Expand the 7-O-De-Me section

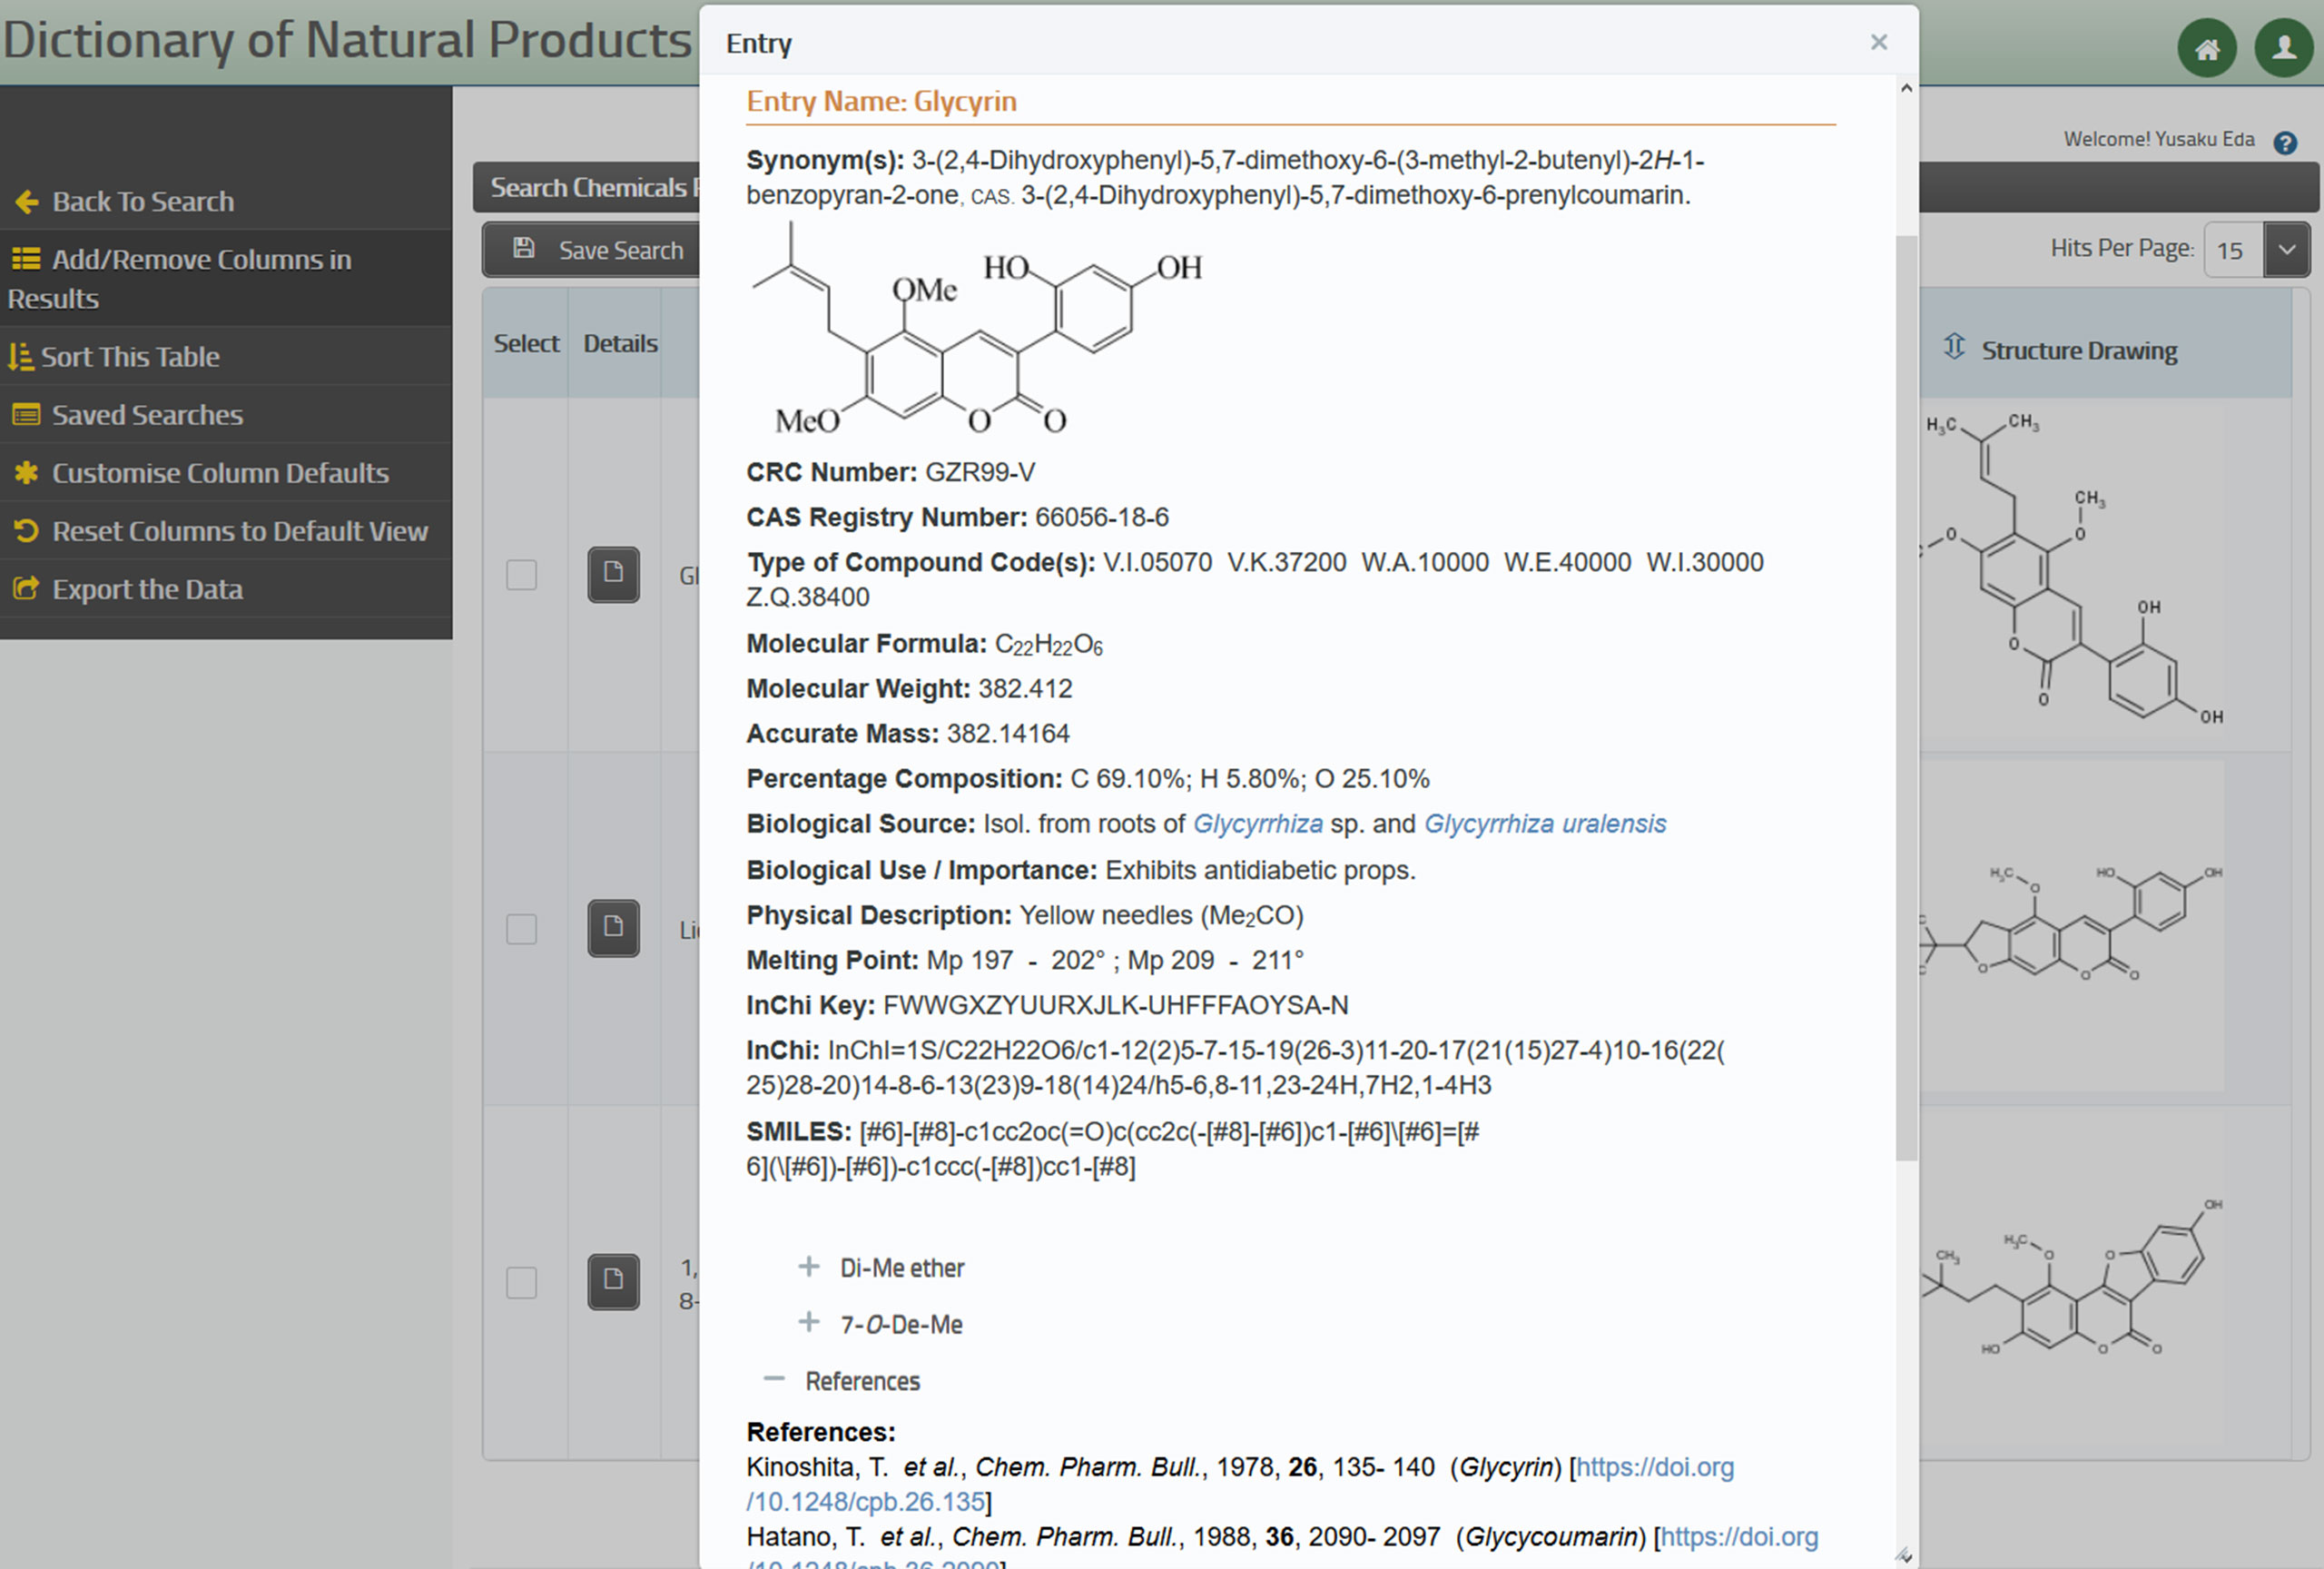click(809, 1323)
